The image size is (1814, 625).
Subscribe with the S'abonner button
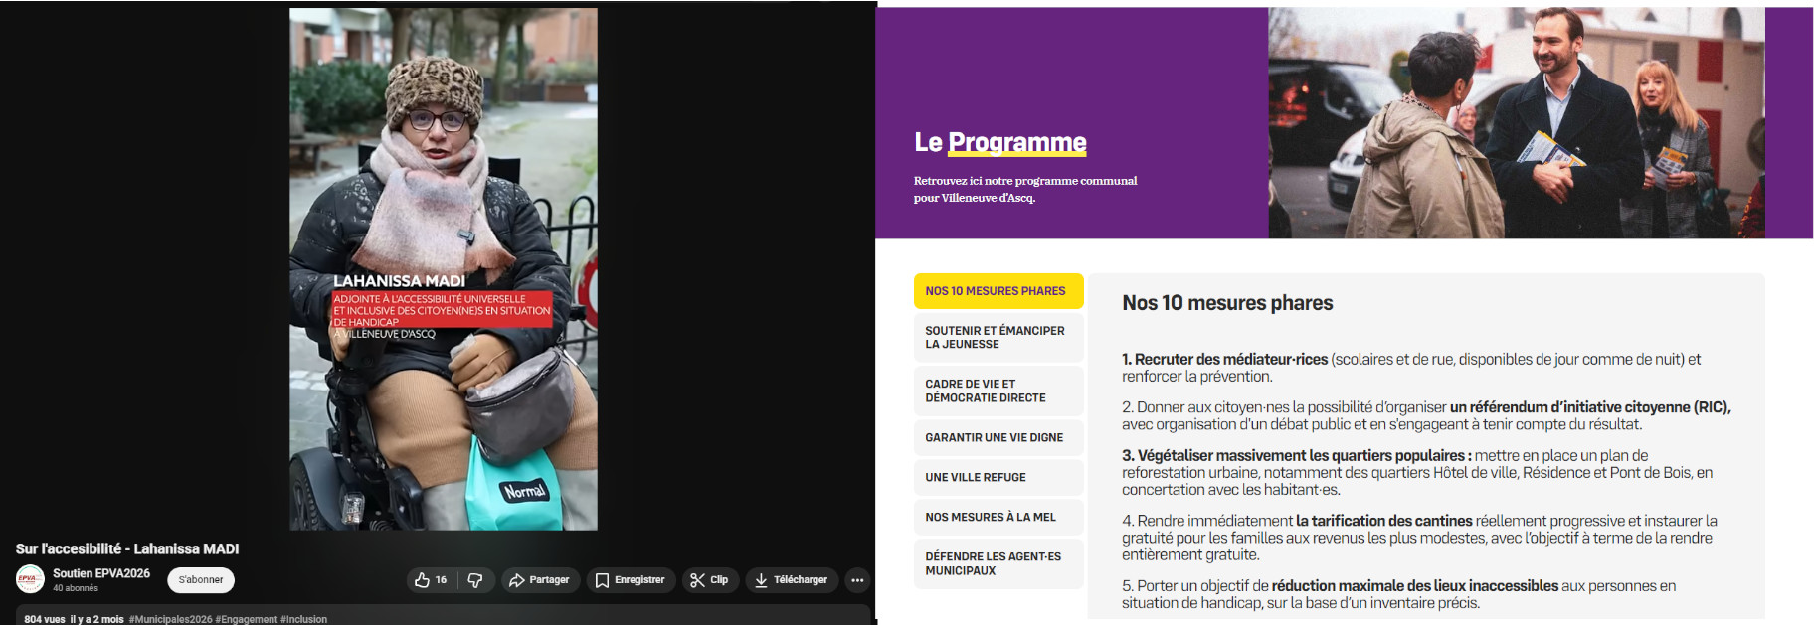pos(201,580)
